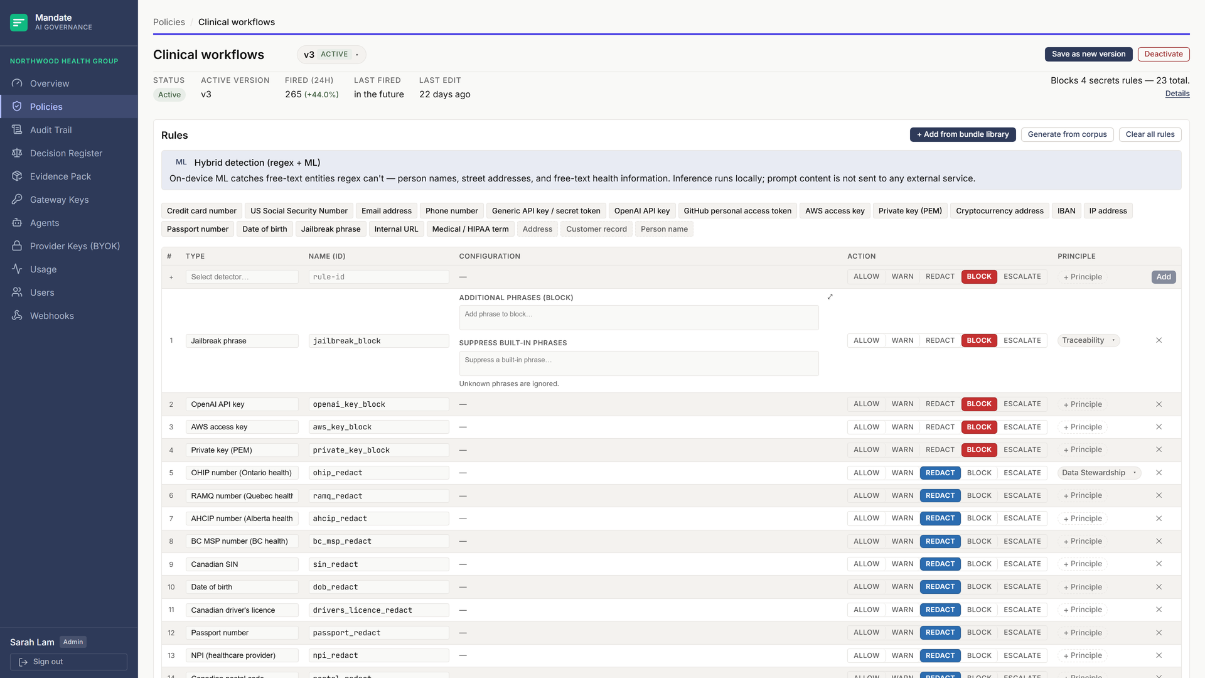Open type selector for Jailbreak phrase row
1205x678 pixels.
(242, 341)
